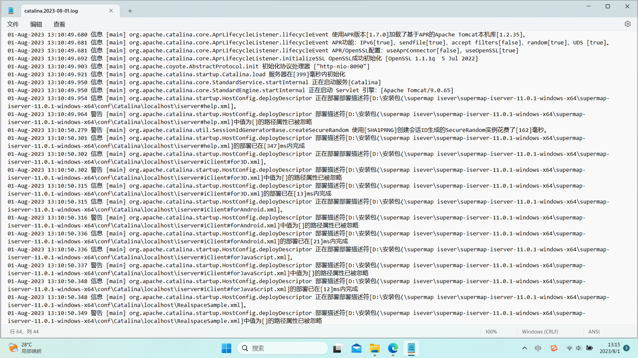Click the text "iserver#iClient#forAndroid.xml]的部署已在[21]ms内完成"

[263, 242]
